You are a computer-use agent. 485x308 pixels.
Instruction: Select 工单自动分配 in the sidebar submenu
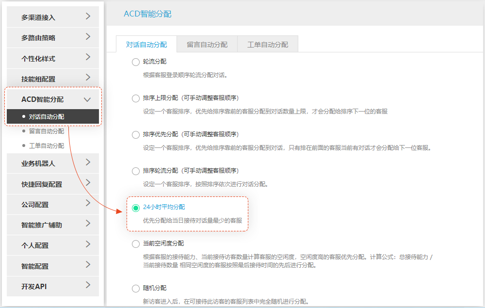[47, 146]
